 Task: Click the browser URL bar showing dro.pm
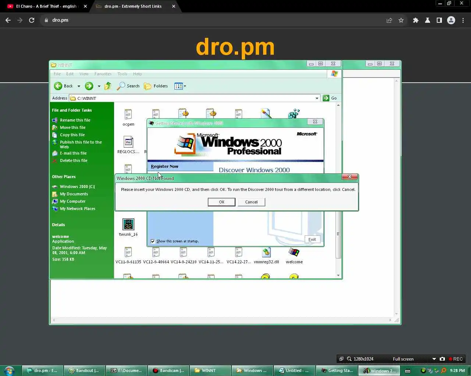tap(213, 20)
